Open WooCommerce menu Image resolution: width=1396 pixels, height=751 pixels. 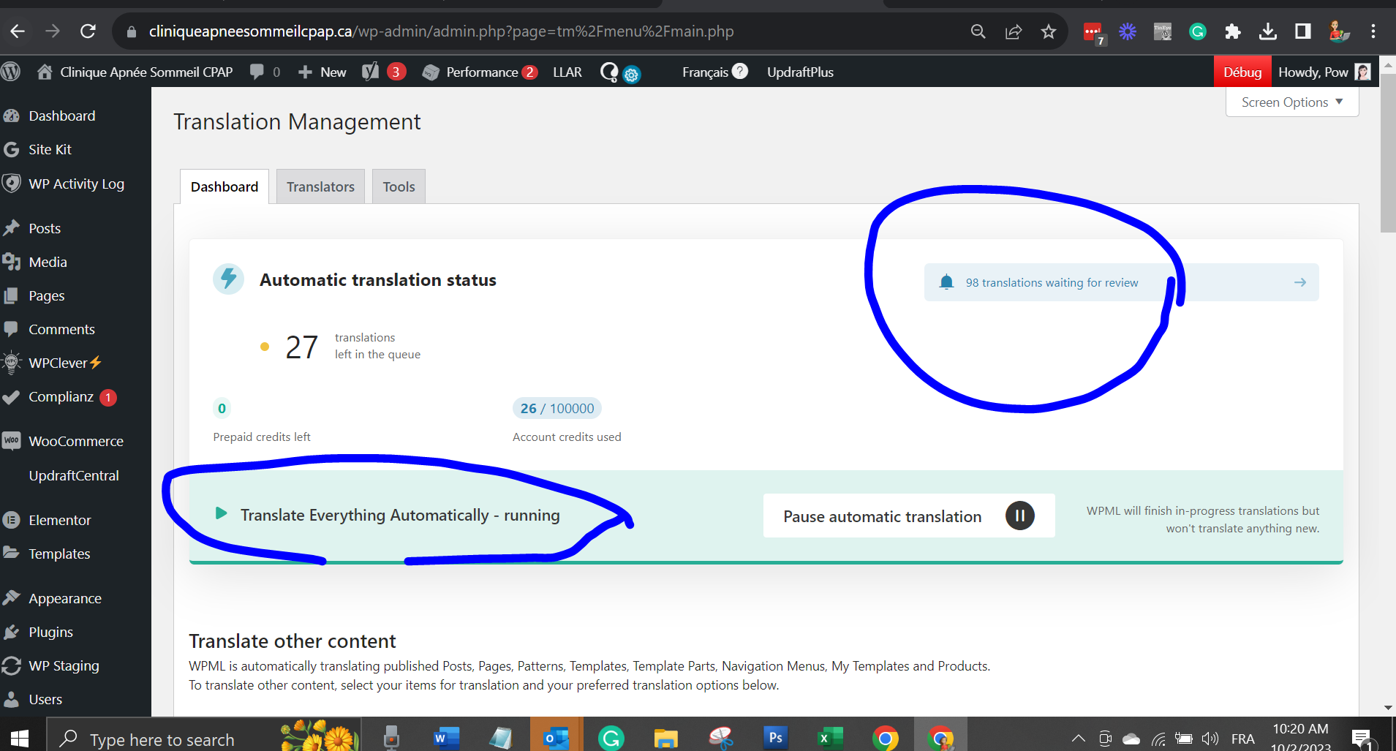(x=76, y=441)
